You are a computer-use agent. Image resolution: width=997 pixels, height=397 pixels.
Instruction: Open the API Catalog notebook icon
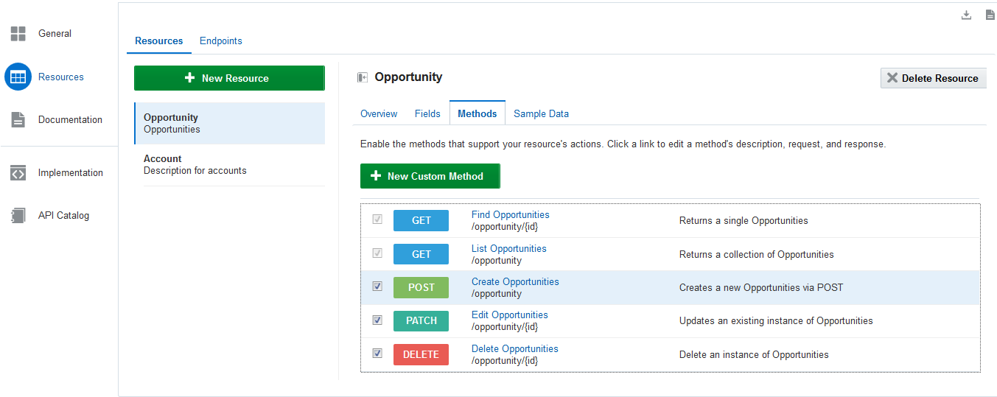(x=18, y=216)
